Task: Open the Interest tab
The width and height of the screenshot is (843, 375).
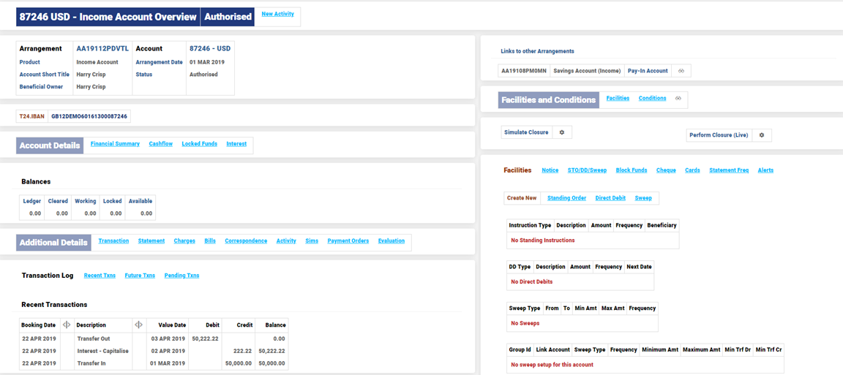Action: 236,144
